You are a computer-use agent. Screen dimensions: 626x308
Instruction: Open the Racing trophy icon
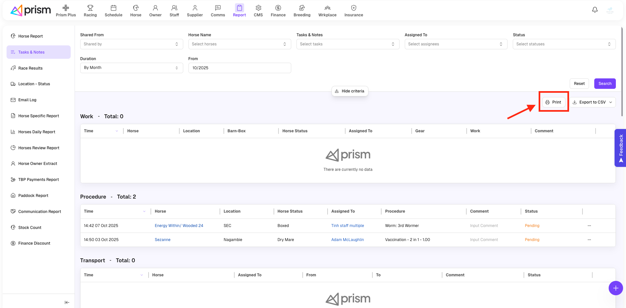click(x=90, y=8)
